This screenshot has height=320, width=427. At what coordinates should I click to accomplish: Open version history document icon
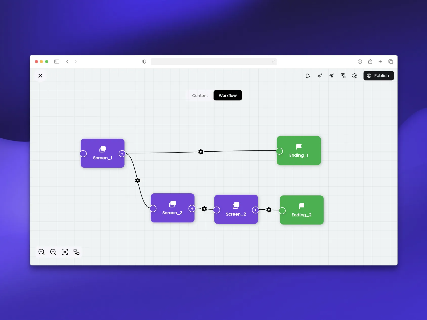pos(343,76)
